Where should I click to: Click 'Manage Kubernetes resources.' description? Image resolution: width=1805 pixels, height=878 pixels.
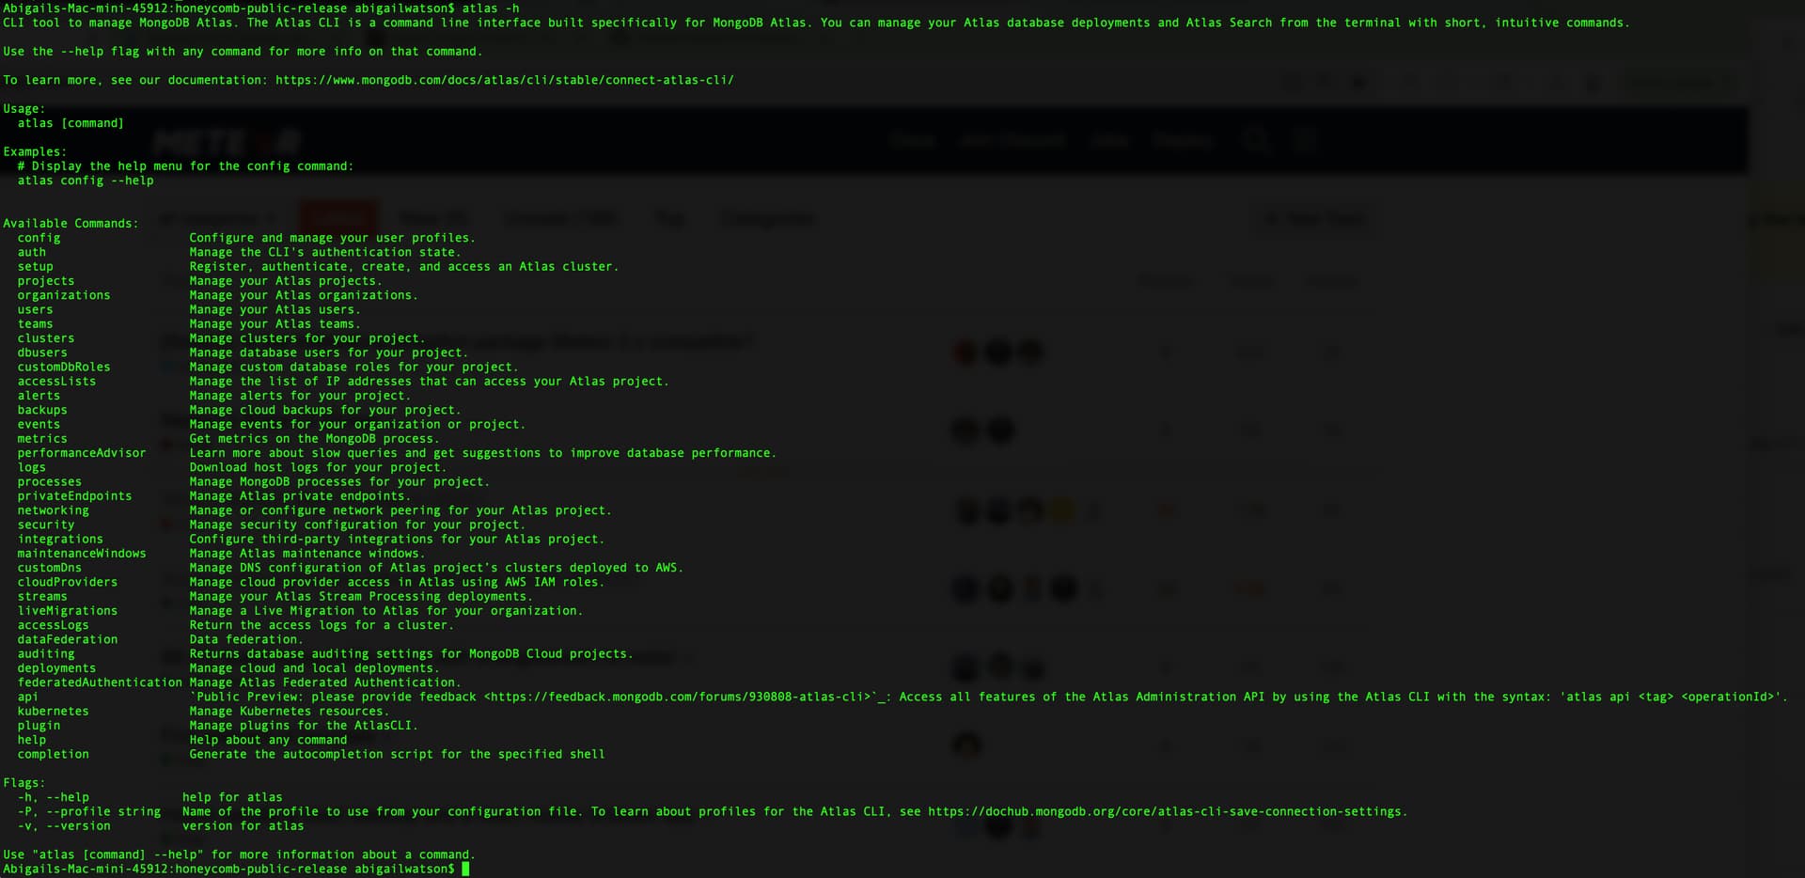pyautogui.click(x=290, y=711)
